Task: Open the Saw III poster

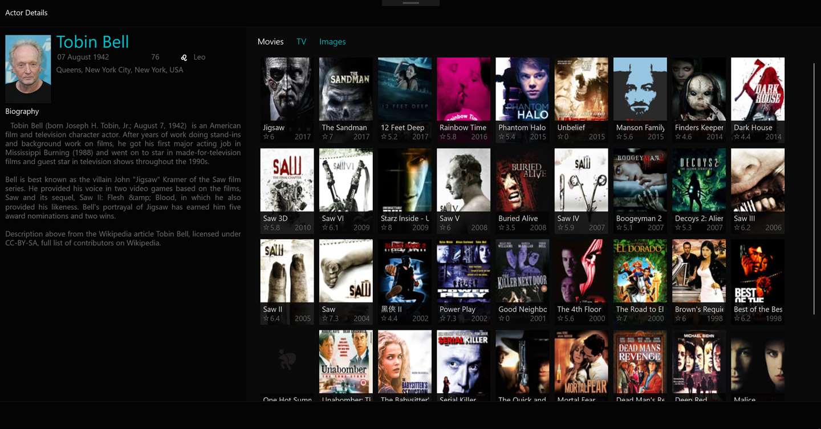Action: (758, 180)
